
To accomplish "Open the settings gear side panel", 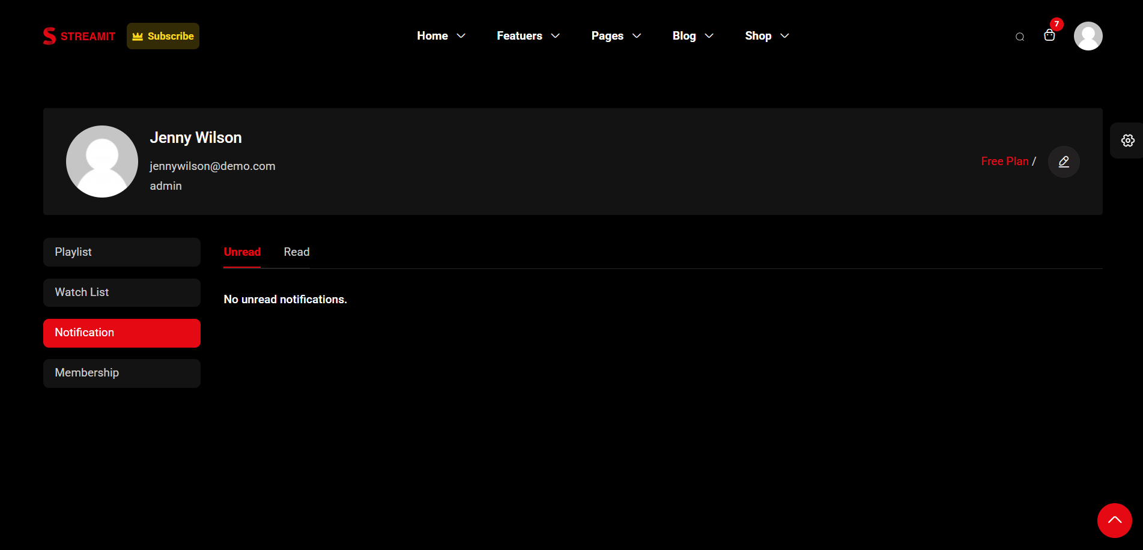I will coord(1127,141).
